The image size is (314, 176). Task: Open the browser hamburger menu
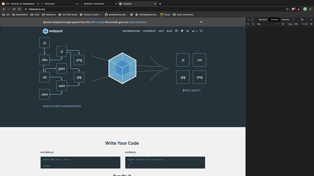pos(311,9)
